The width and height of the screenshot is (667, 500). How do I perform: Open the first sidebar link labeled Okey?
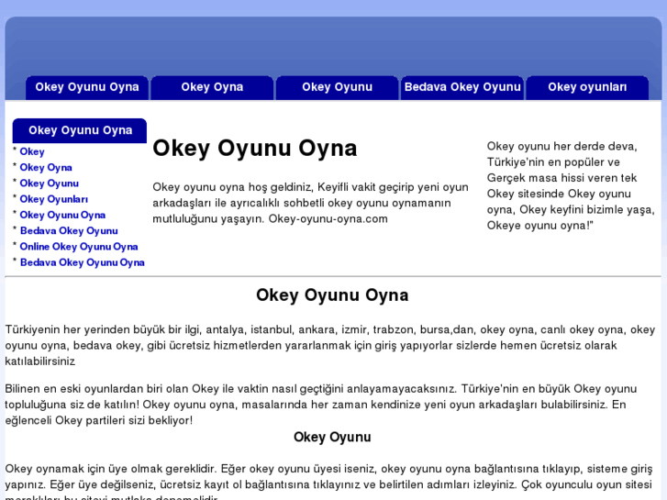(32, 151)
